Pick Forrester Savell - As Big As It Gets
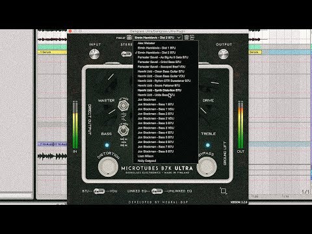This screenshot has width=312, height=234. (x=166, y=57)
